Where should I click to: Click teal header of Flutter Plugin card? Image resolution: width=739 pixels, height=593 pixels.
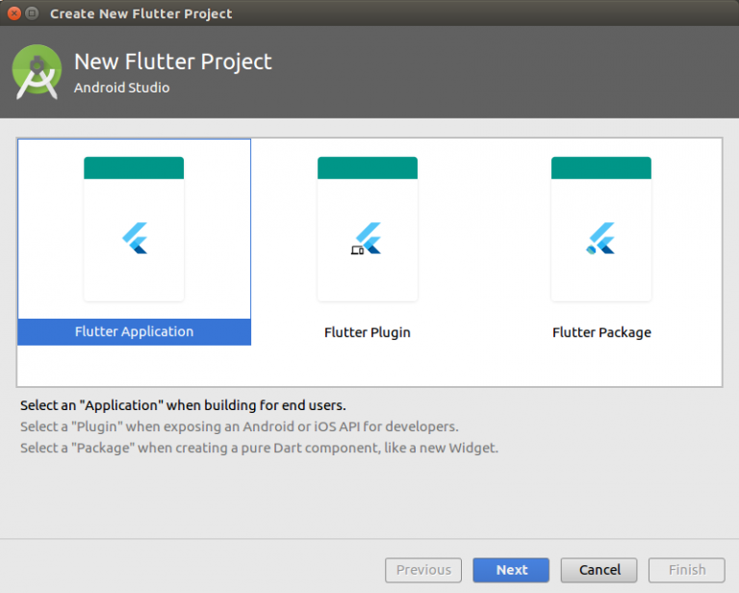(368, 168)
